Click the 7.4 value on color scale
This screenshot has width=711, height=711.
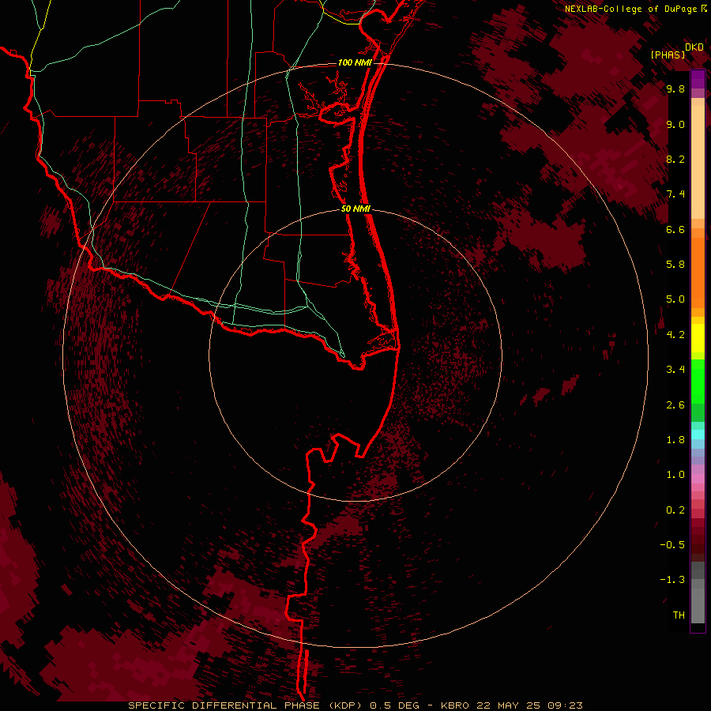tap(675, 194)
